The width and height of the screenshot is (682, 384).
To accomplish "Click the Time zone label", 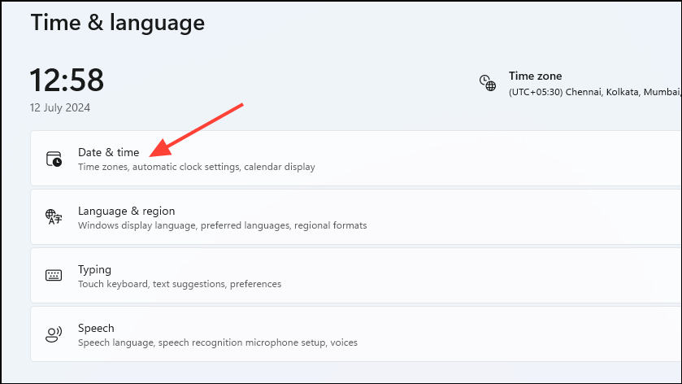I will point(535,76).
